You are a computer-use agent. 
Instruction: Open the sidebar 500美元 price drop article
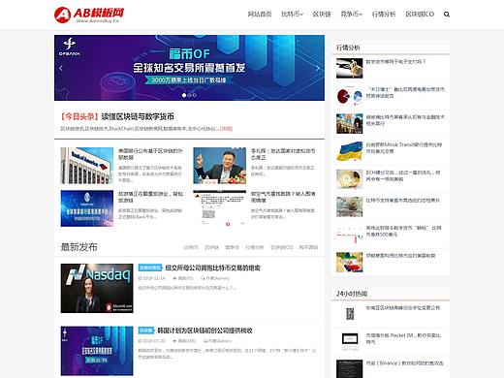[403, 231]
